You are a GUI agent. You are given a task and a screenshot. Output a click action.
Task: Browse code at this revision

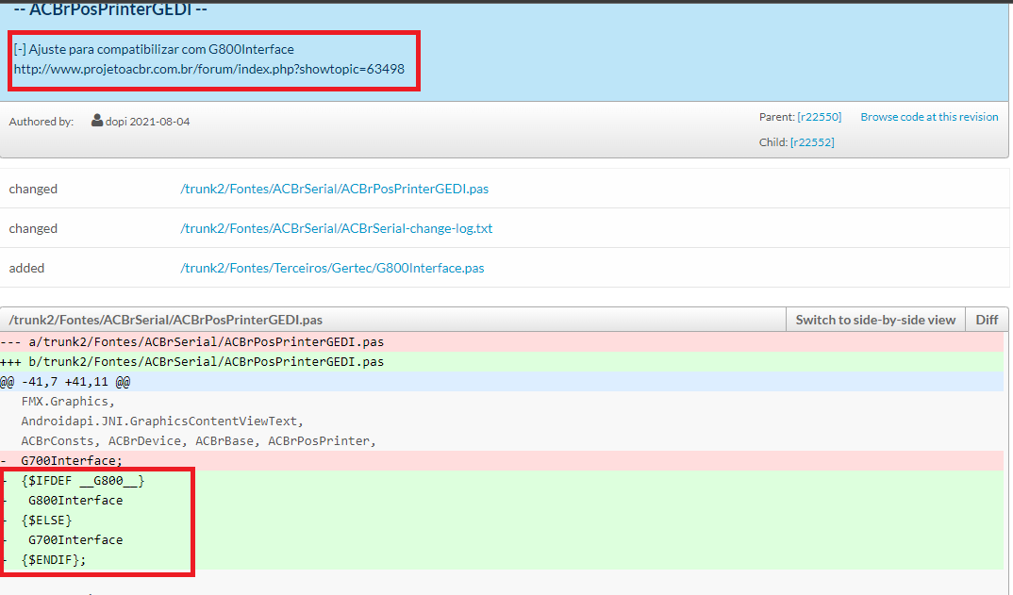(x=929, y=117)
